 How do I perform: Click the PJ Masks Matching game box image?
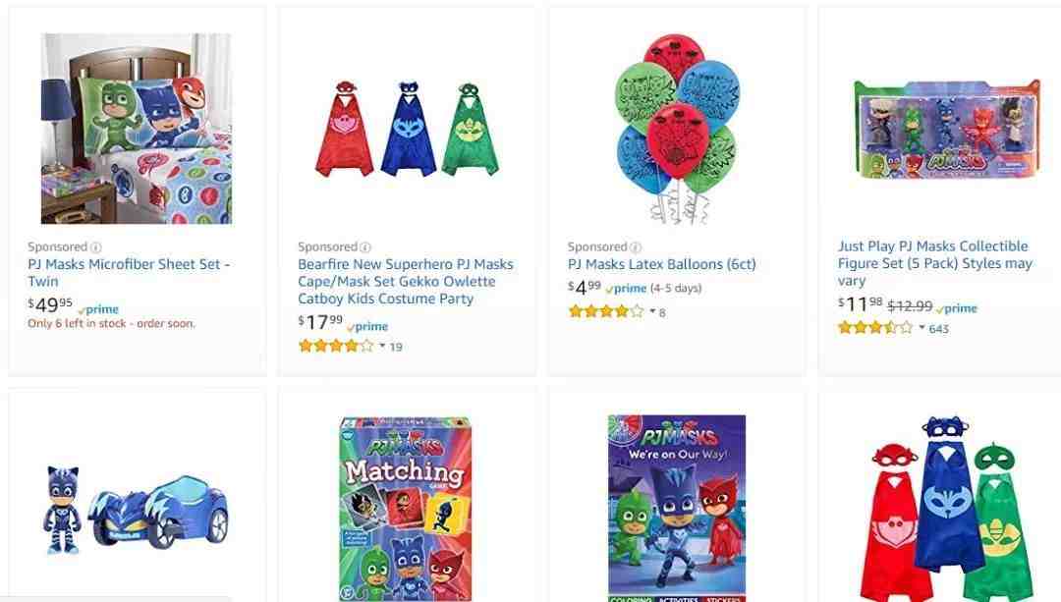[405, 509]
